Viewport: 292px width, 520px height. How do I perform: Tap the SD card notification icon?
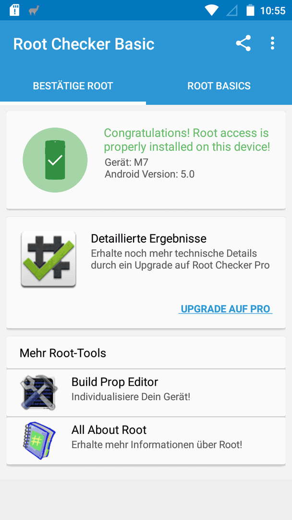click(x=14, y=10)
